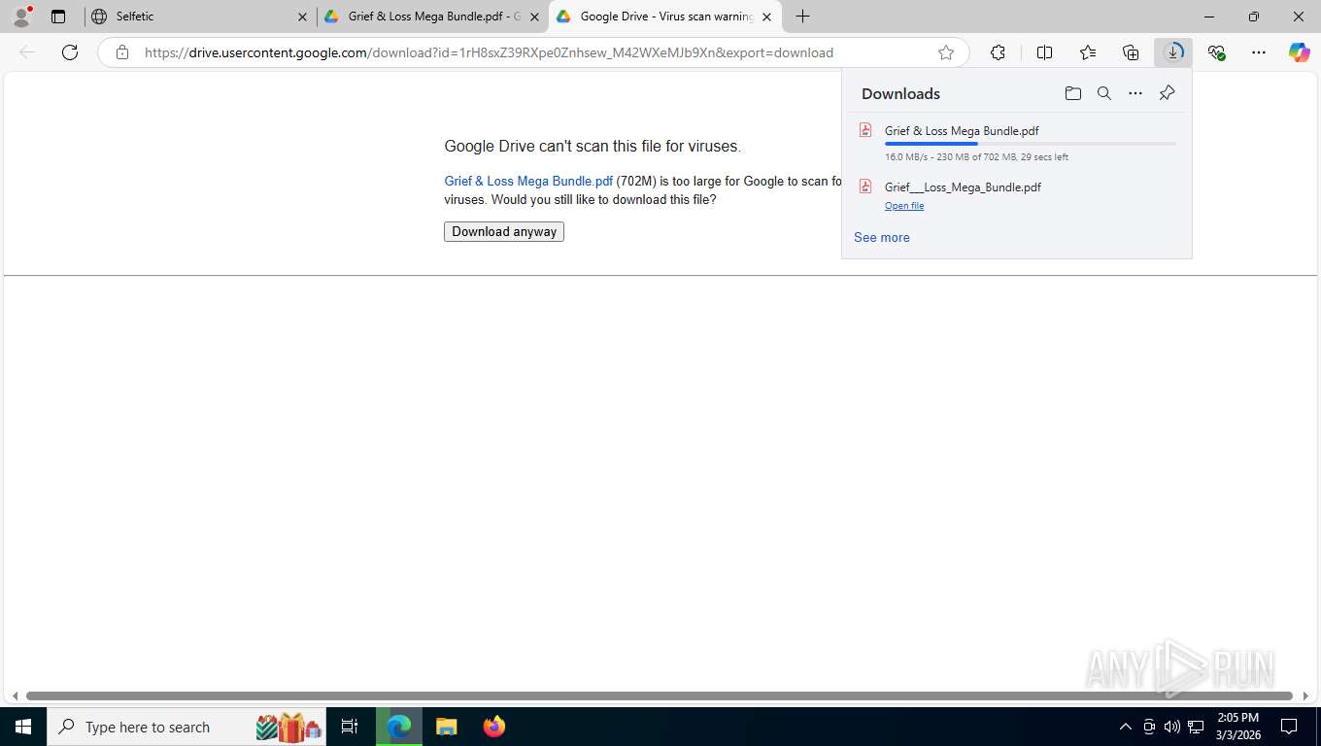Click the blue download progress bar
Viewport: 1321px width, 746px height.
pyautogui.click(x=931, y=144)
